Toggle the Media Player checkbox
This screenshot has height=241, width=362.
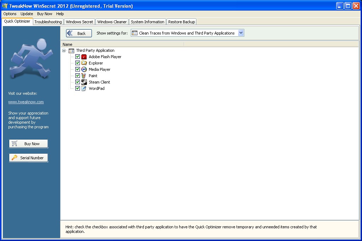pos(77,69)
